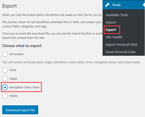The width and height of the screenshot is (145, 117).
Task: Open Available Tools submenu item
Action: click(117, 15)
